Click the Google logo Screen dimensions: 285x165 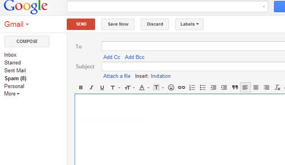point(26,7)
